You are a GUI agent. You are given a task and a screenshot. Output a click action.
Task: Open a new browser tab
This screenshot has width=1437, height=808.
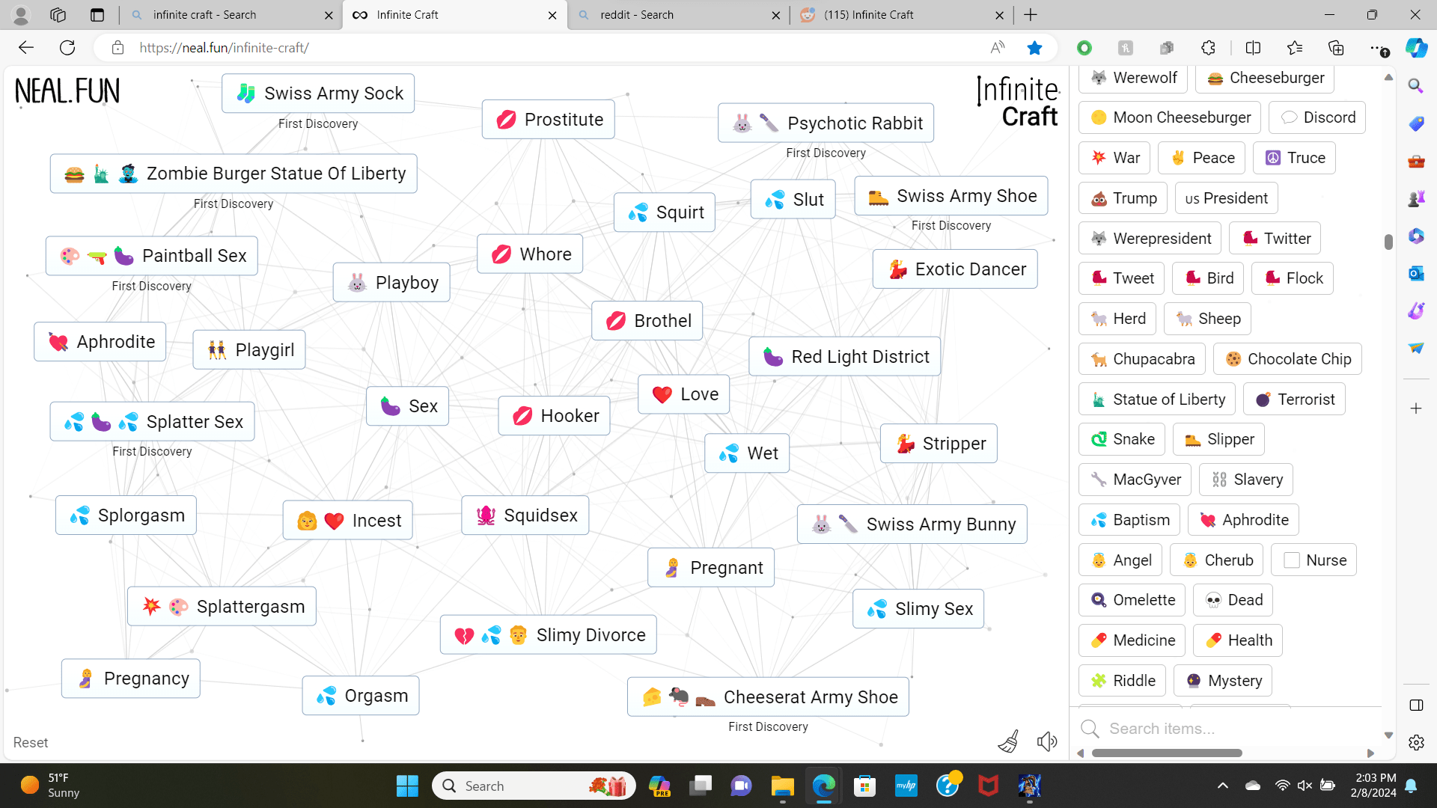[x=1031, y=15]
